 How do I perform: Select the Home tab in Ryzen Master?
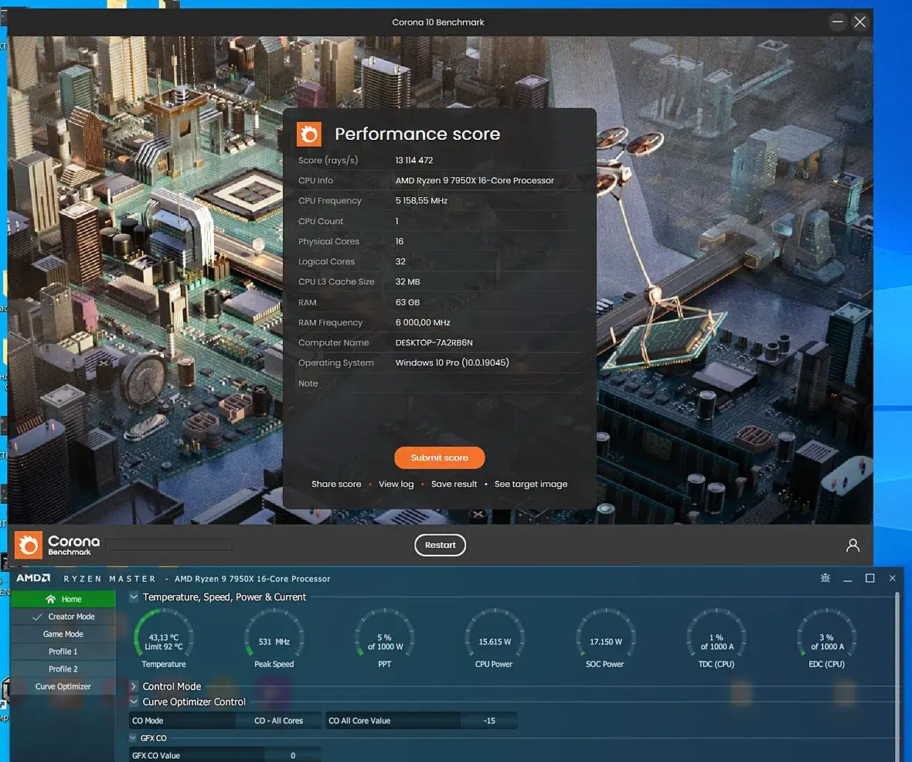[63, 599]
